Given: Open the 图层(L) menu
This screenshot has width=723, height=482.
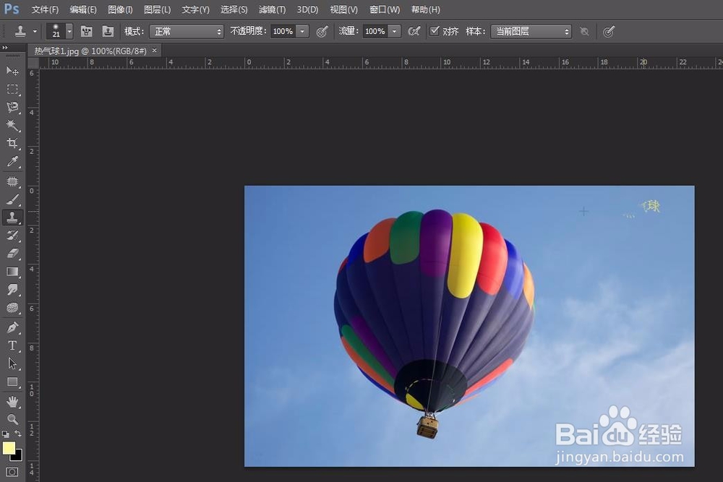Looking at the screenshot, I should [x=157, y=9].
